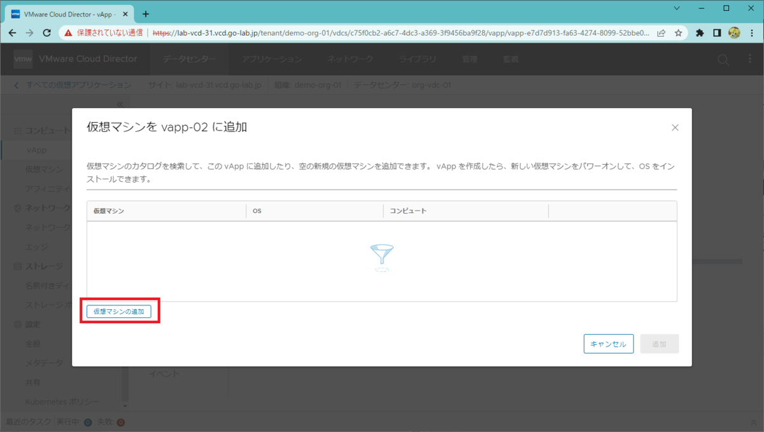This screenshot has width=764, height=432.
Task: Click the grayed-out 追加 button
Action: [x=659, y=344]
